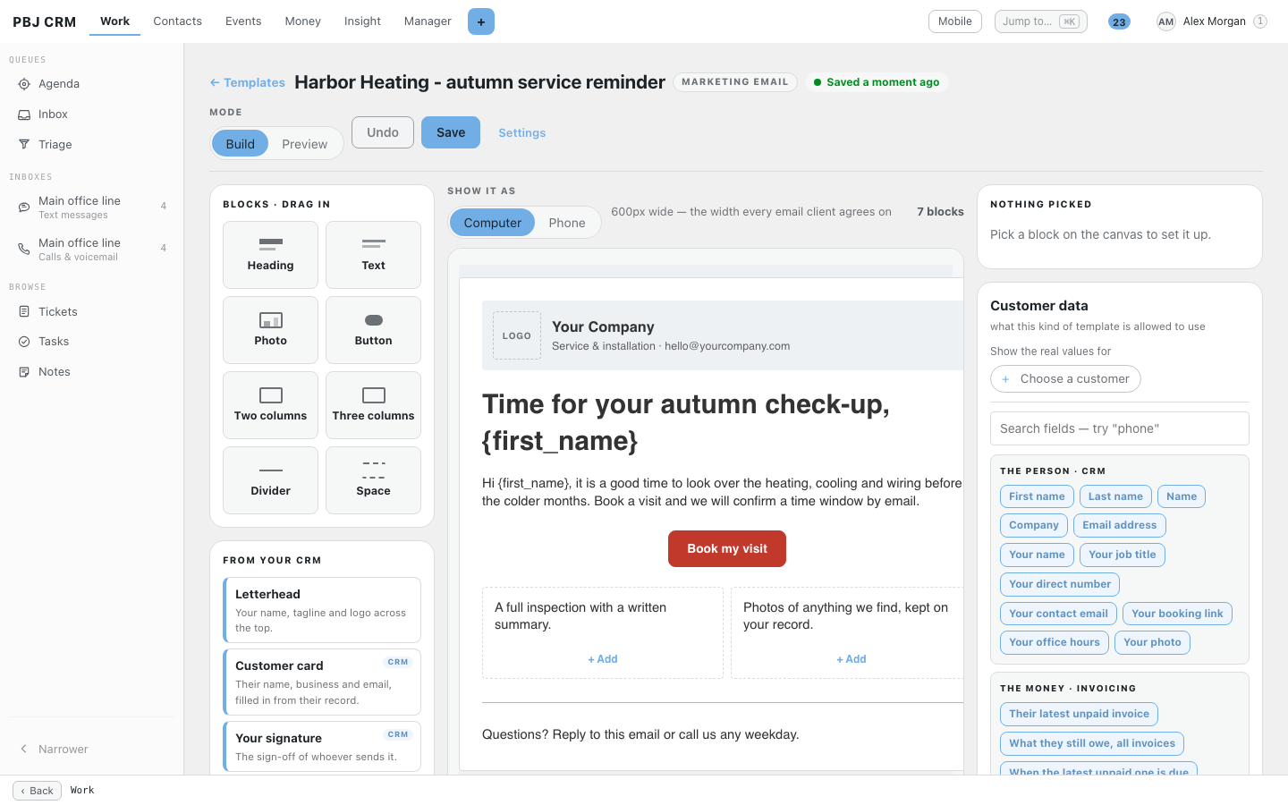Return to Templates list
This screenshot has width=1288, height=805.
coord(248,82)
